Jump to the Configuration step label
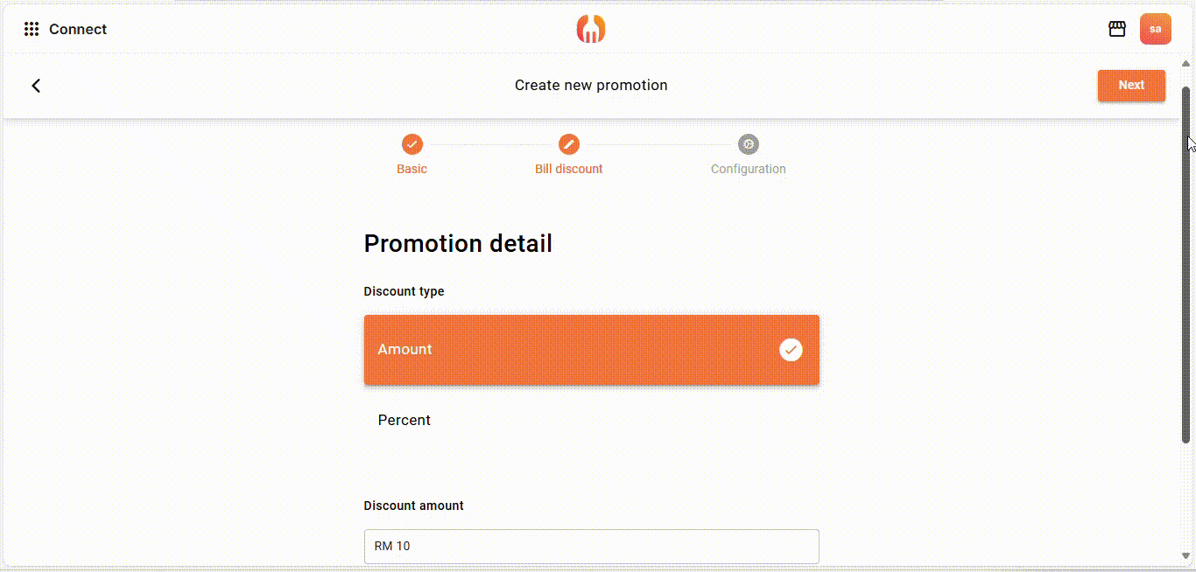Image resolution: width=1196 pixels, height=572 pixels. (748, 169)
